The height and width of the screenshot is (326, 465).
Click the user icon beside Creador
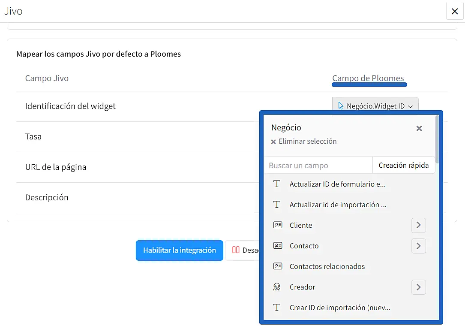click(277, 287)
